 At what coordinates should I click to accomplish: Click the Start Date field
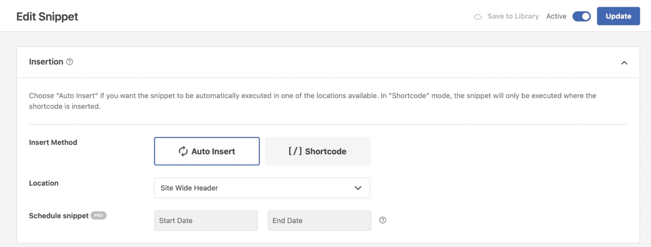click(x=206, y=220)
